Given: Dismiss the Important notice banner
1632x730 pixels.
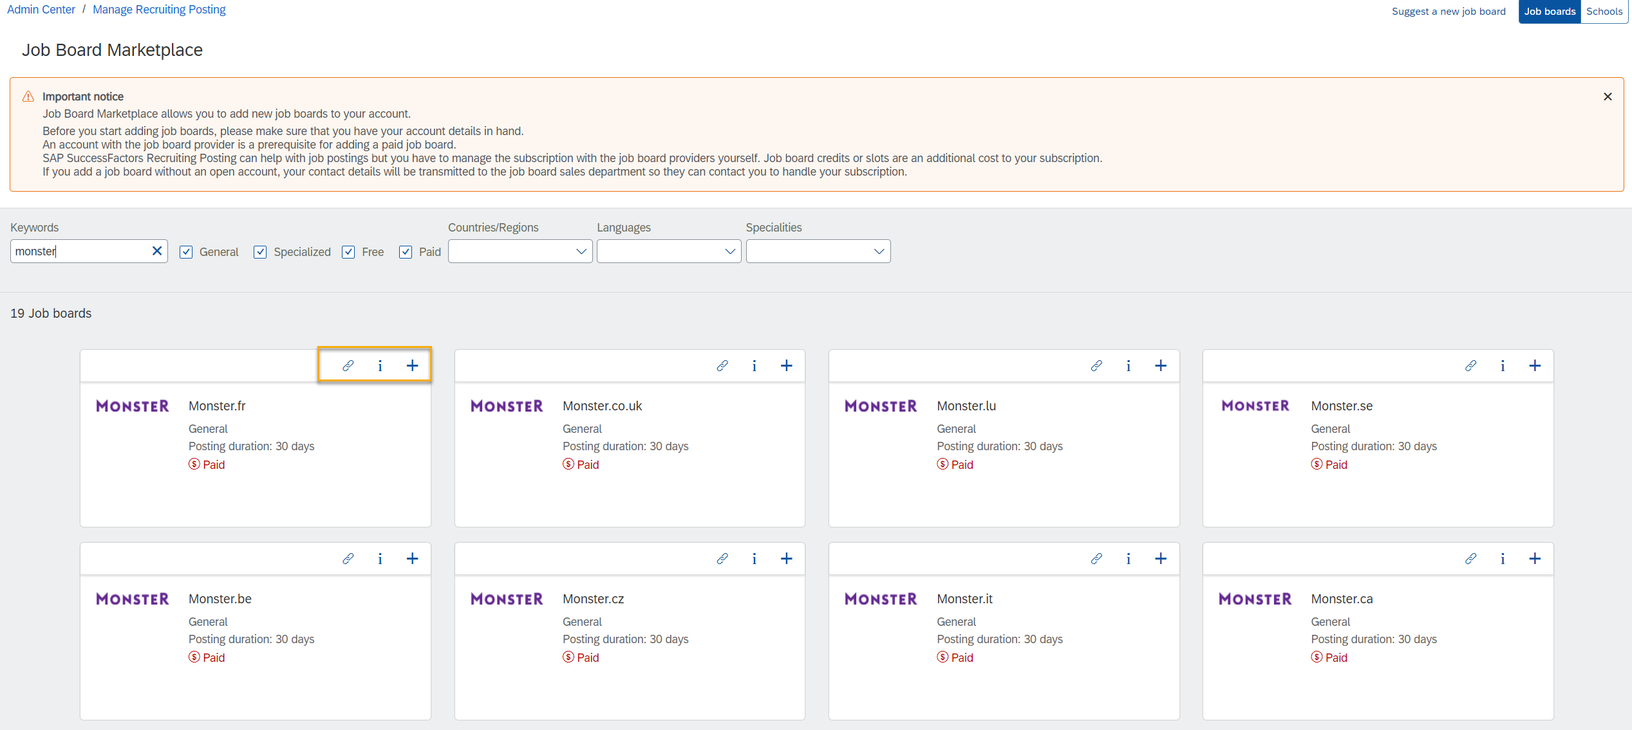Looking at the screenshot, I should pyautogui.click(x=1608, y=96).
